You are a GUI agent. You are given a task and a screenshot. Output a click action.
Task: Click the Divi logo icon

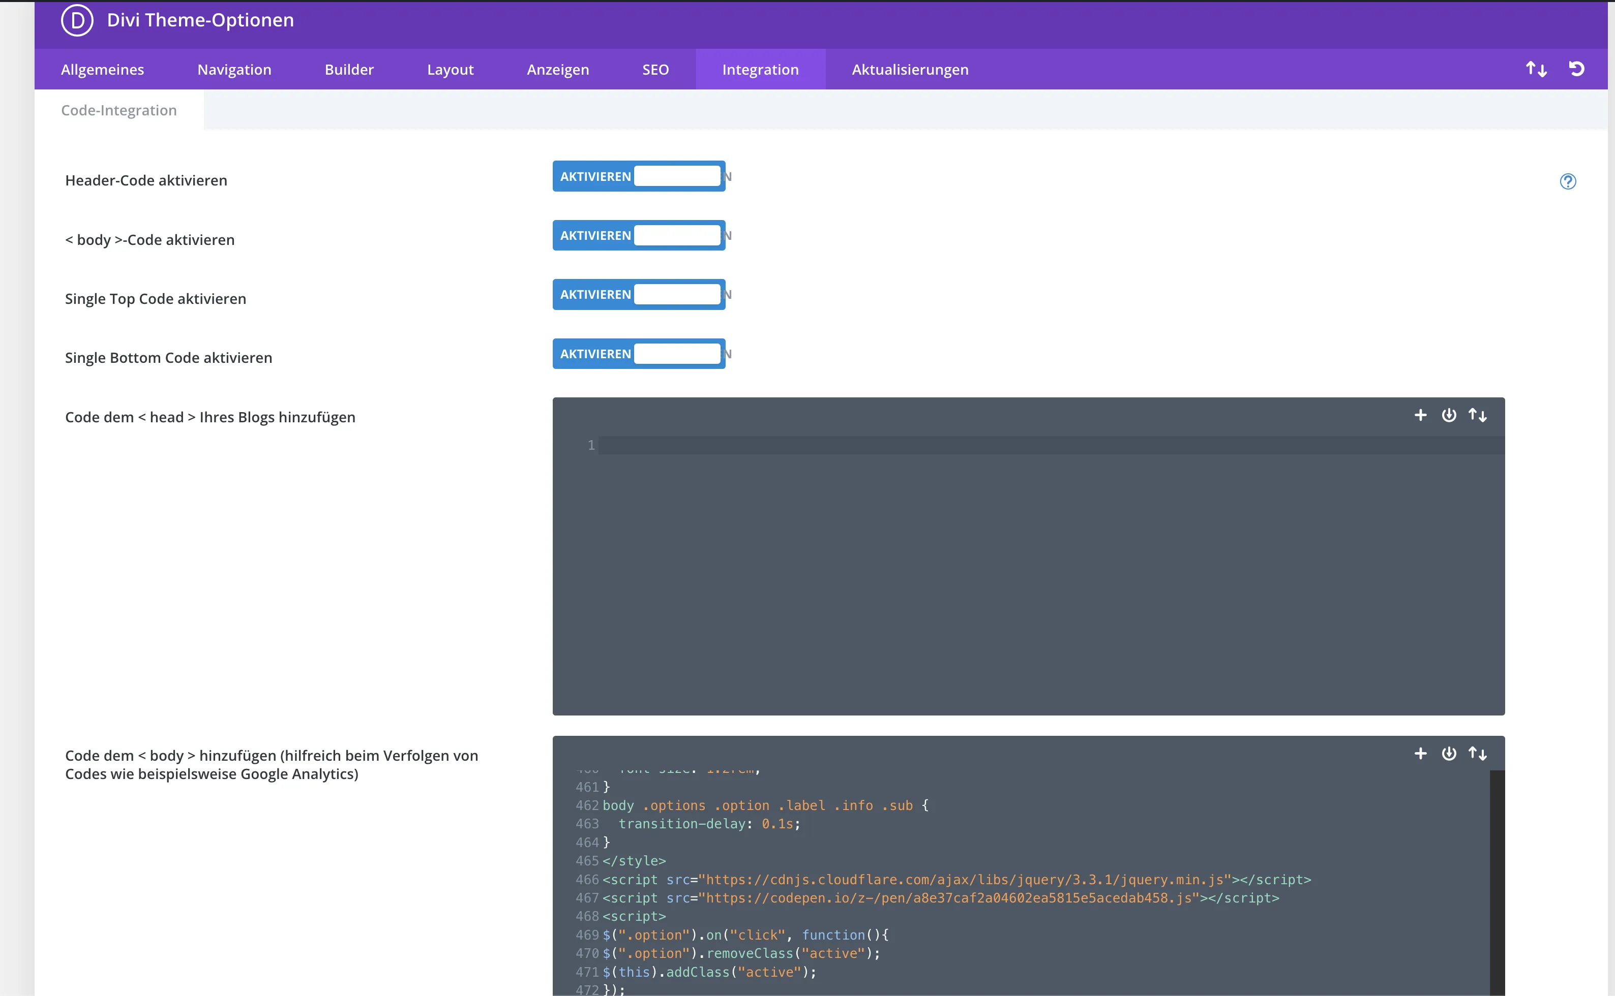point(77,20)
